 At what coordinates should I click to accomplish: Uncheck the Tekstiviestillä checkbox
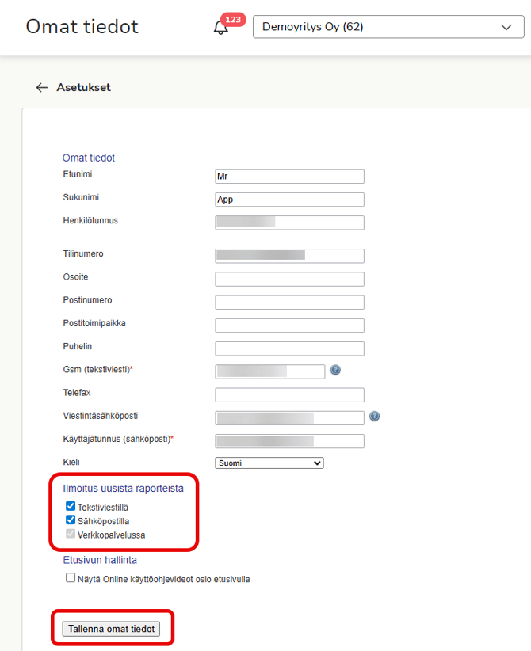[x=71, y=507]
